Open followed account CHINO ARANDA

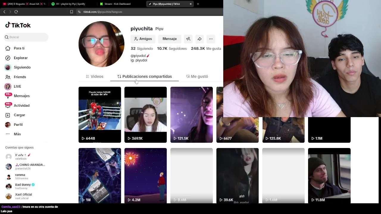(x=26, y=166)
